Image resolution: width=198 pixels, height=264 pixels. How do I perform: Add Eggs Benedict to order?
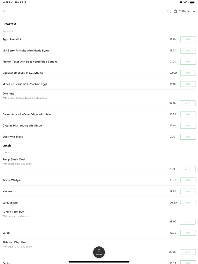coord(188,40)
